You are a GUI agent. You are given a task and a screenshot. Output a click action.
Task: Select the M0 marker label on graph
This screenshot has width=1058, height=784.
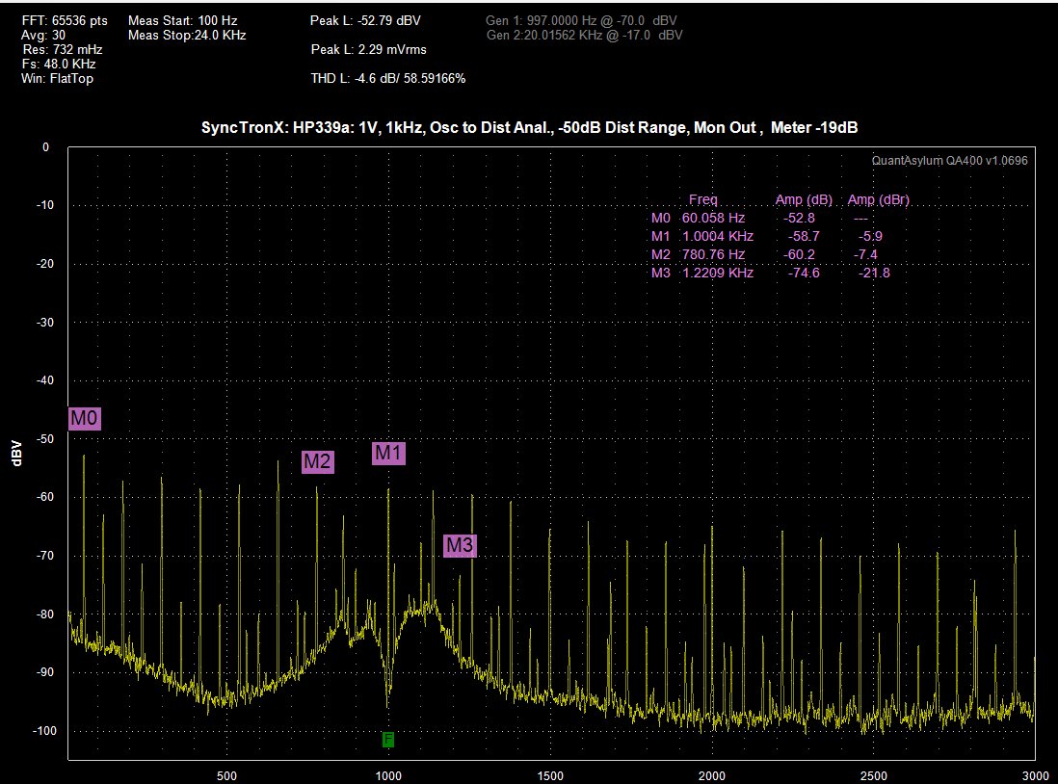coord(85,418)
